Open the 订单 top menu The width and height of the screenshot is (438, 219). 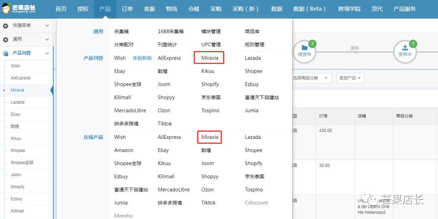[x=127, y=9]
